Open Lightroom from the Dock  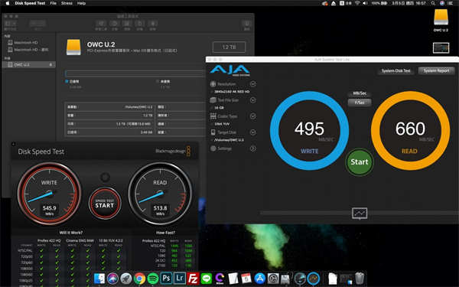tap(180, 279)
